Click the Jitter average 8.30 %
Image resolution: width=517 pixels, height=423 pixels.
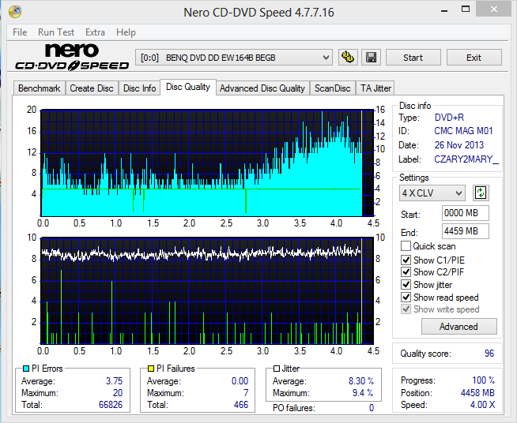(x=361, y=381)
